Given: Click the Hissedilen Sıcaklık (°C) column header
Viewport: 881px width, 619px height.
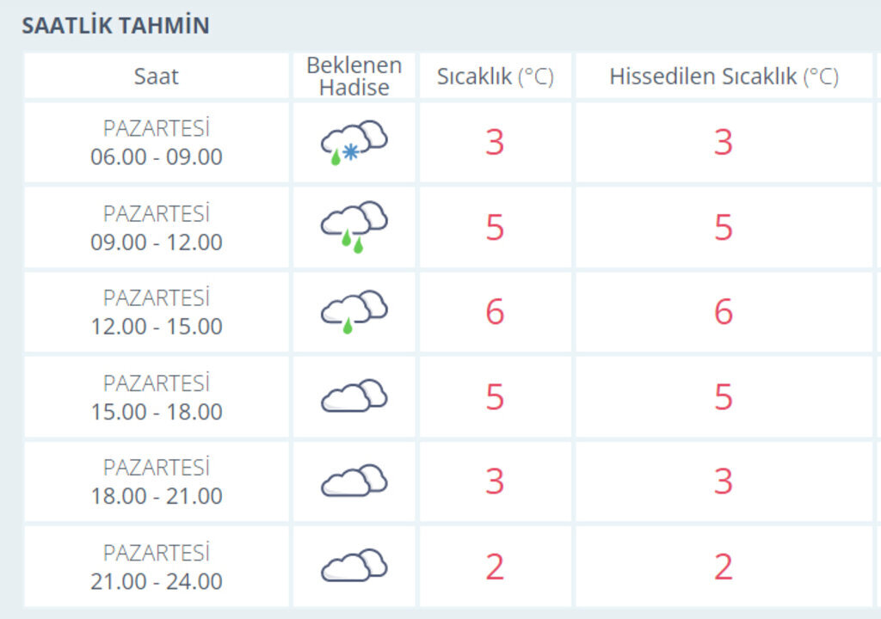Looking at the screenshot, I should (x=724, y=76).
